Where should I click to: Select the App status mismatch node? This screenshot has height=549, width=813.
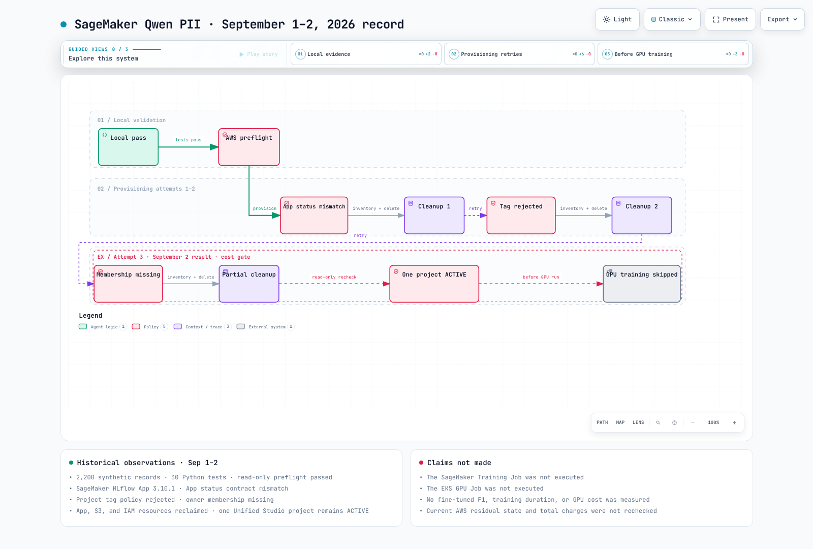pos(314,216)
